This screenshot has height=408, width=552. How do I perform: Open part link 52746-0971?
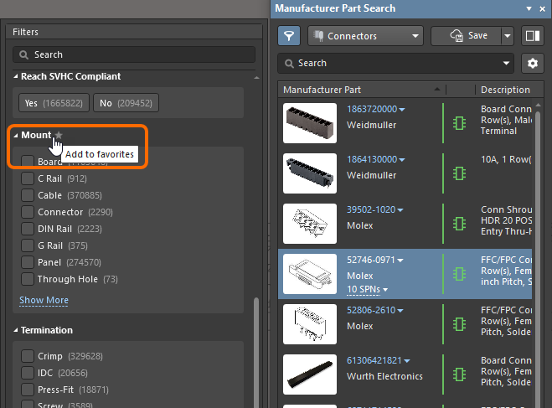click(371, 260)
